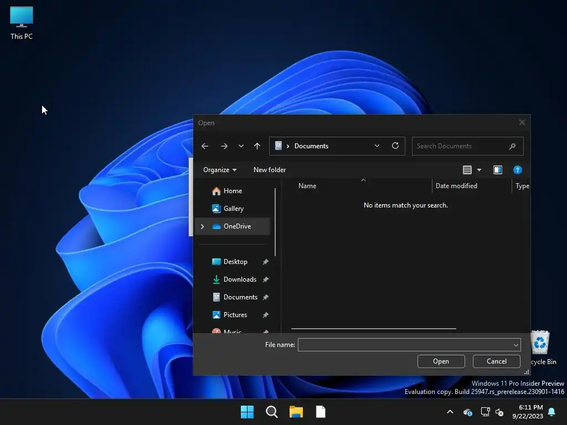
Task: Click the blank document app on taskbar
Action: [321, 412]
